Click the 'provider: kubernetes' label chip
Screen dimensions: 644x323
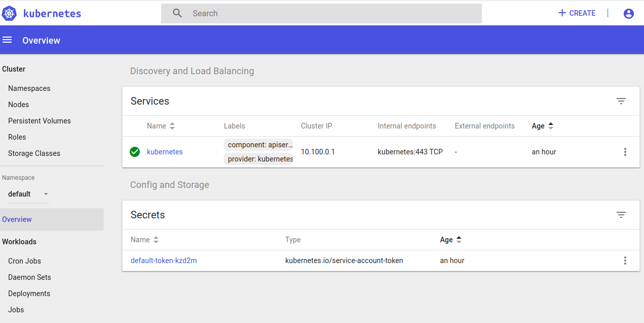pyautogui.click(x=258, y=159)
